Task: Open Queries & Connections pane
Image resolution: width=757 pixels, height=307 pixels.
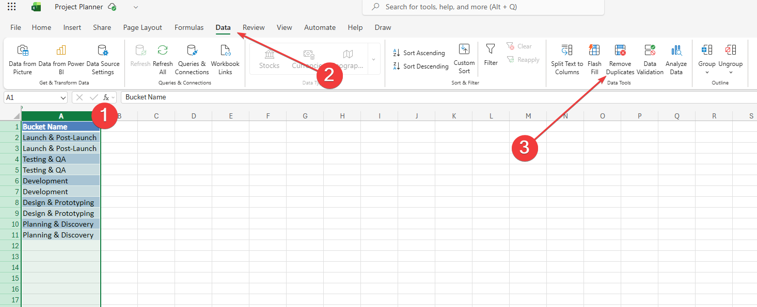Action: pos(192,50)
